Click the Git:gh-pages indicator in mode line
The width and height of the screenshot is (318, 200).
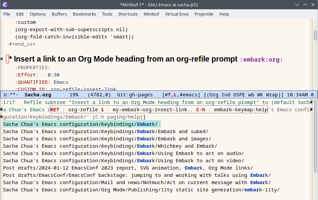(135, 95)
